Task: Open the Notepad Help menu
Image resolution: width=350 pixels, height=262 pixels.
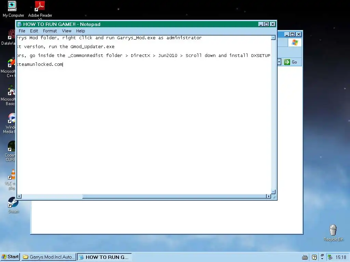Action: click(x=80, y=31)
